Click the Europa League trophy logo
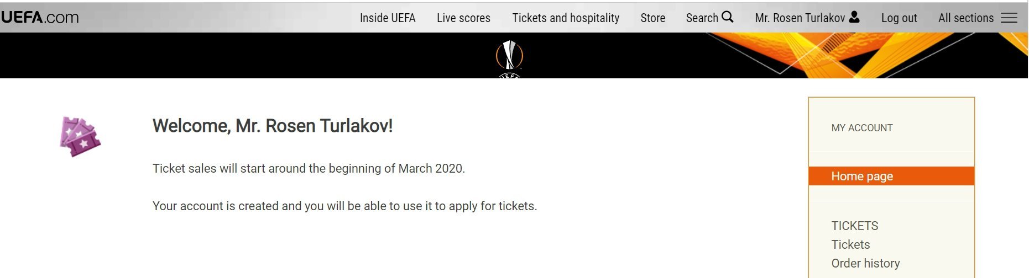1029x278 pixels. 509,56
